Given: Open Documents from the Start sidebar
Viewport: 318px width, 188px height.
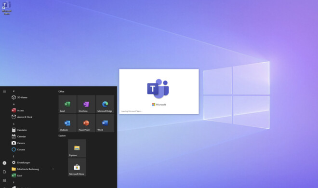Looking at the screenshot, I should tap(4, 172).
